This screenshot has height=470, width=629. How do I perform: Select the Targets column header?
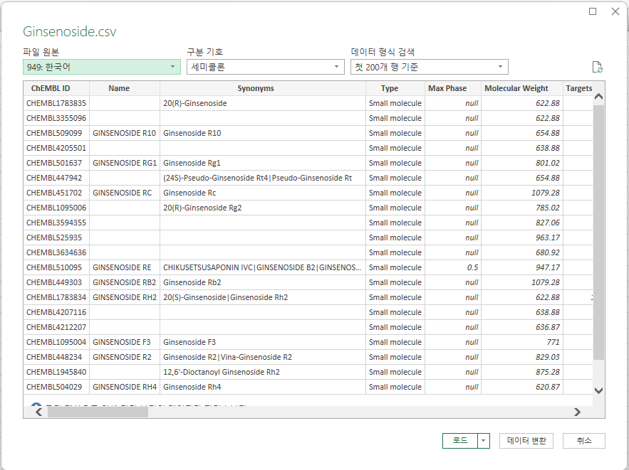(578, 88)
